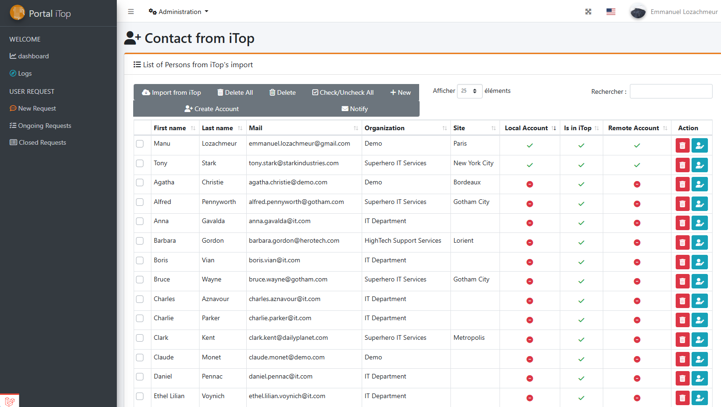
Task: Click edit user icon for Tony Stark
Action: point(700,165)
